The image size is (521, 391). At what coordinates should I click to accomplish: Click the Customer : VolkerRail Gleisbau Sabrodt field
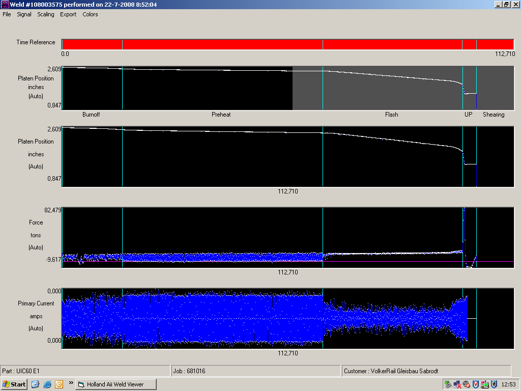click(426, 371)
